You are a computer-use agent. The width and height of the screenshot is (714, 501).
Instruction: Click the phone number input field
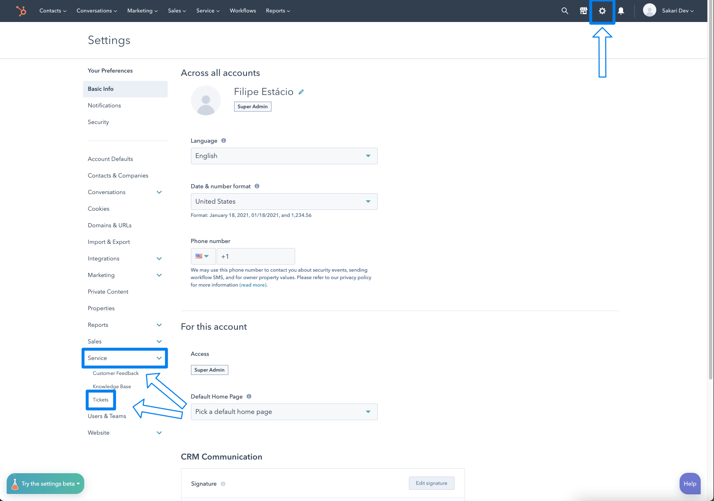256,256
